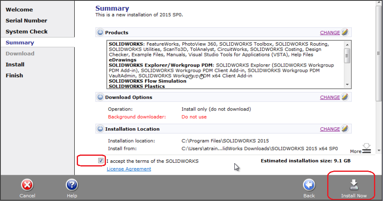The image size is (383, 201).
Task: Click the CHANGE link for Products
Action: (x=330, y=32)
